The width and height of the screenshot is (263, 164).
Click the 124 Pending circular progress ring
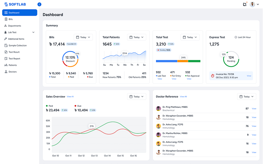click(x=231, y=59)
